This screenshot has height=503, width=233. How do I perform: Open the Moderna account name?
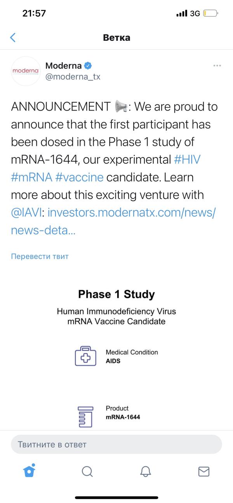[x=64, y=65]
